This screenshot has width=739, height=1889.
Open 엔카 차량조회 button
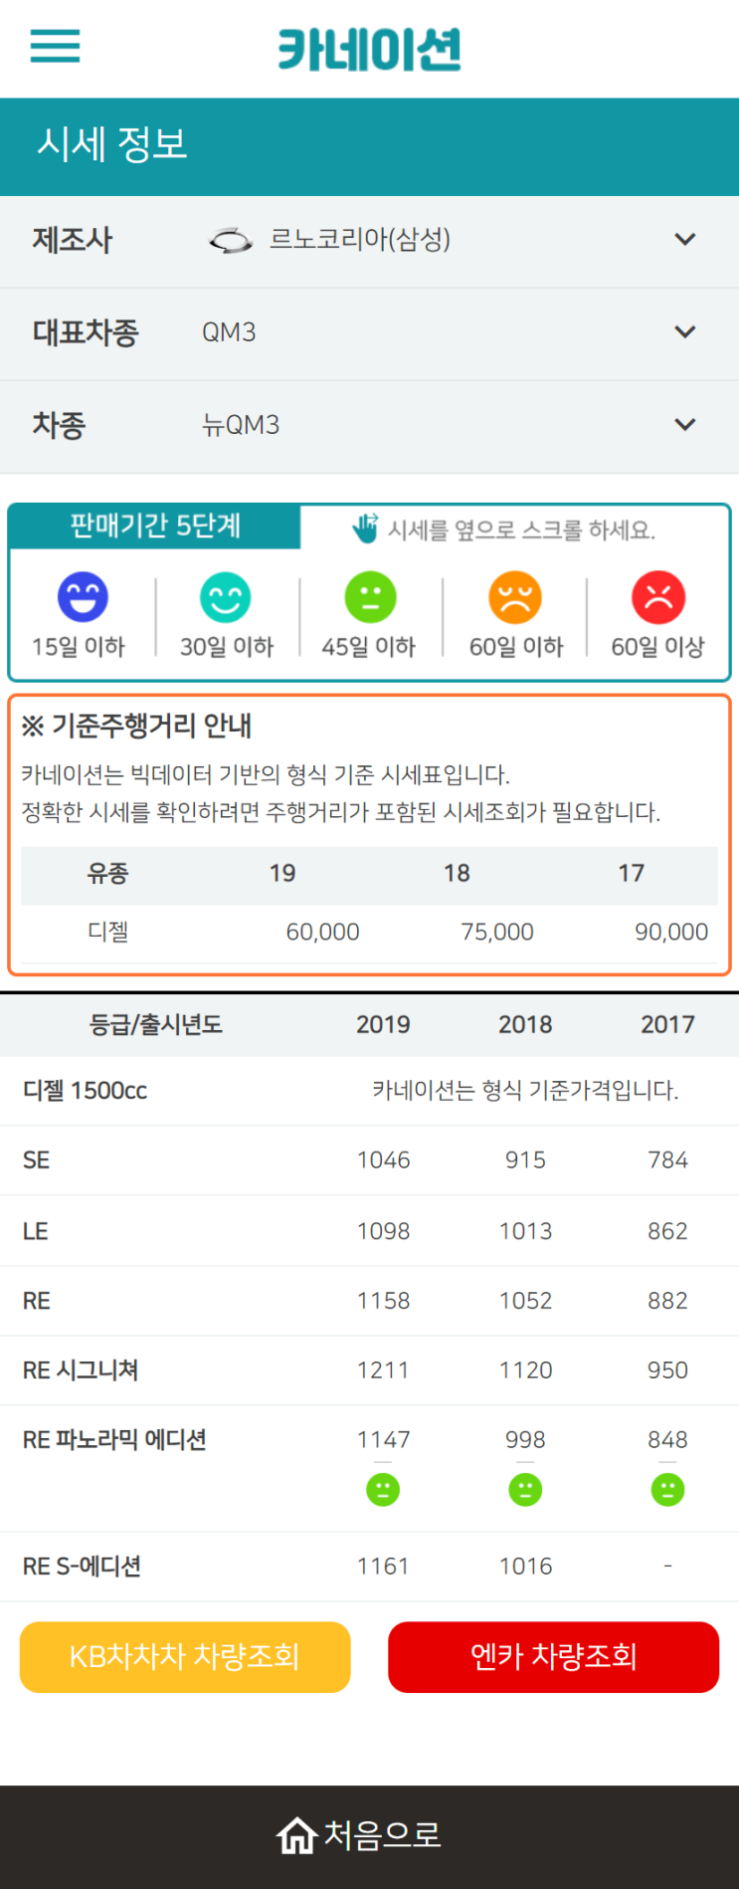click(x=553, y=1657)
